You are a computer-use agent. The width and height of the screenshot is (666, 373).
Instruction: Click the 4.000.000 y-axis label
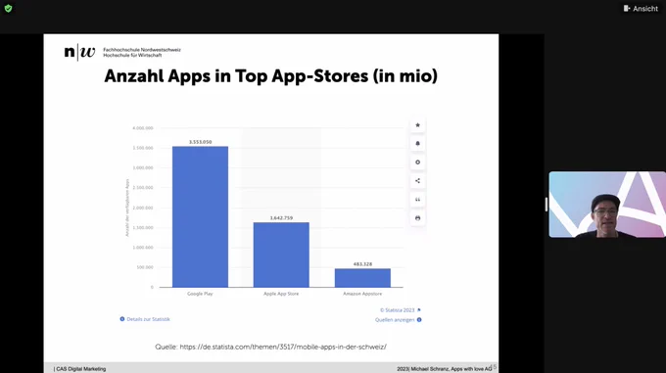[x=143, y=128]
